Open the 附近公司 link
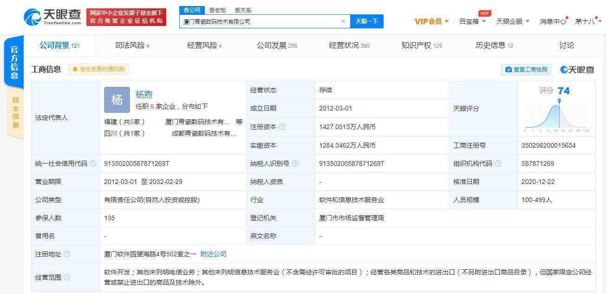The width and height of the screenshot is (607, 294). click(213, 254)
